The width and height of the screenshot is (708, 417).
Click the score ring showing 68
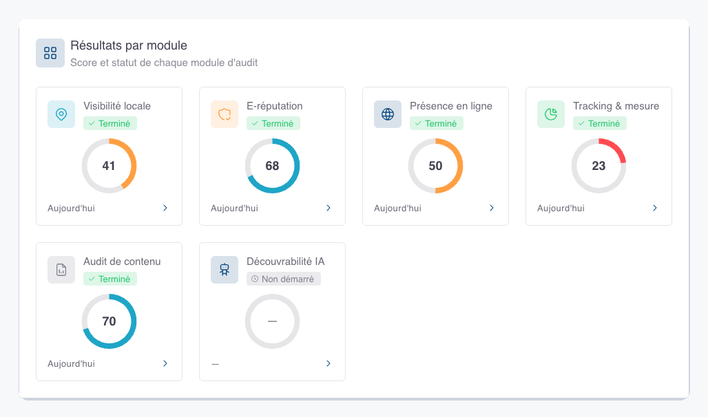pos(272,166)
